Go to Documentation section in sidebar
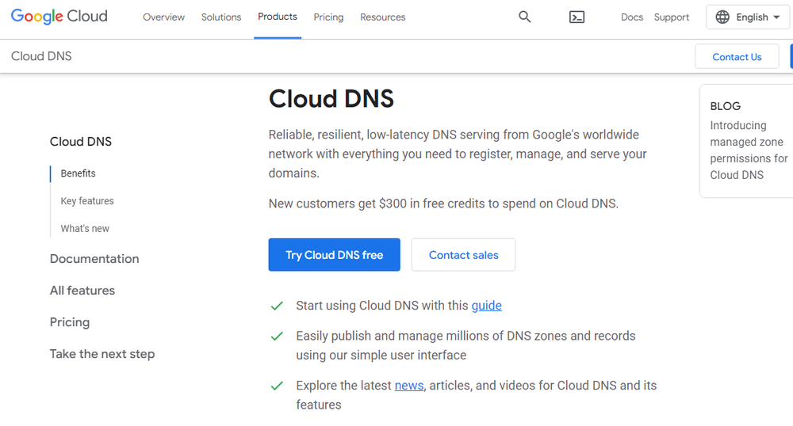This screenshot has height=426, width=793. click(94, 259)
